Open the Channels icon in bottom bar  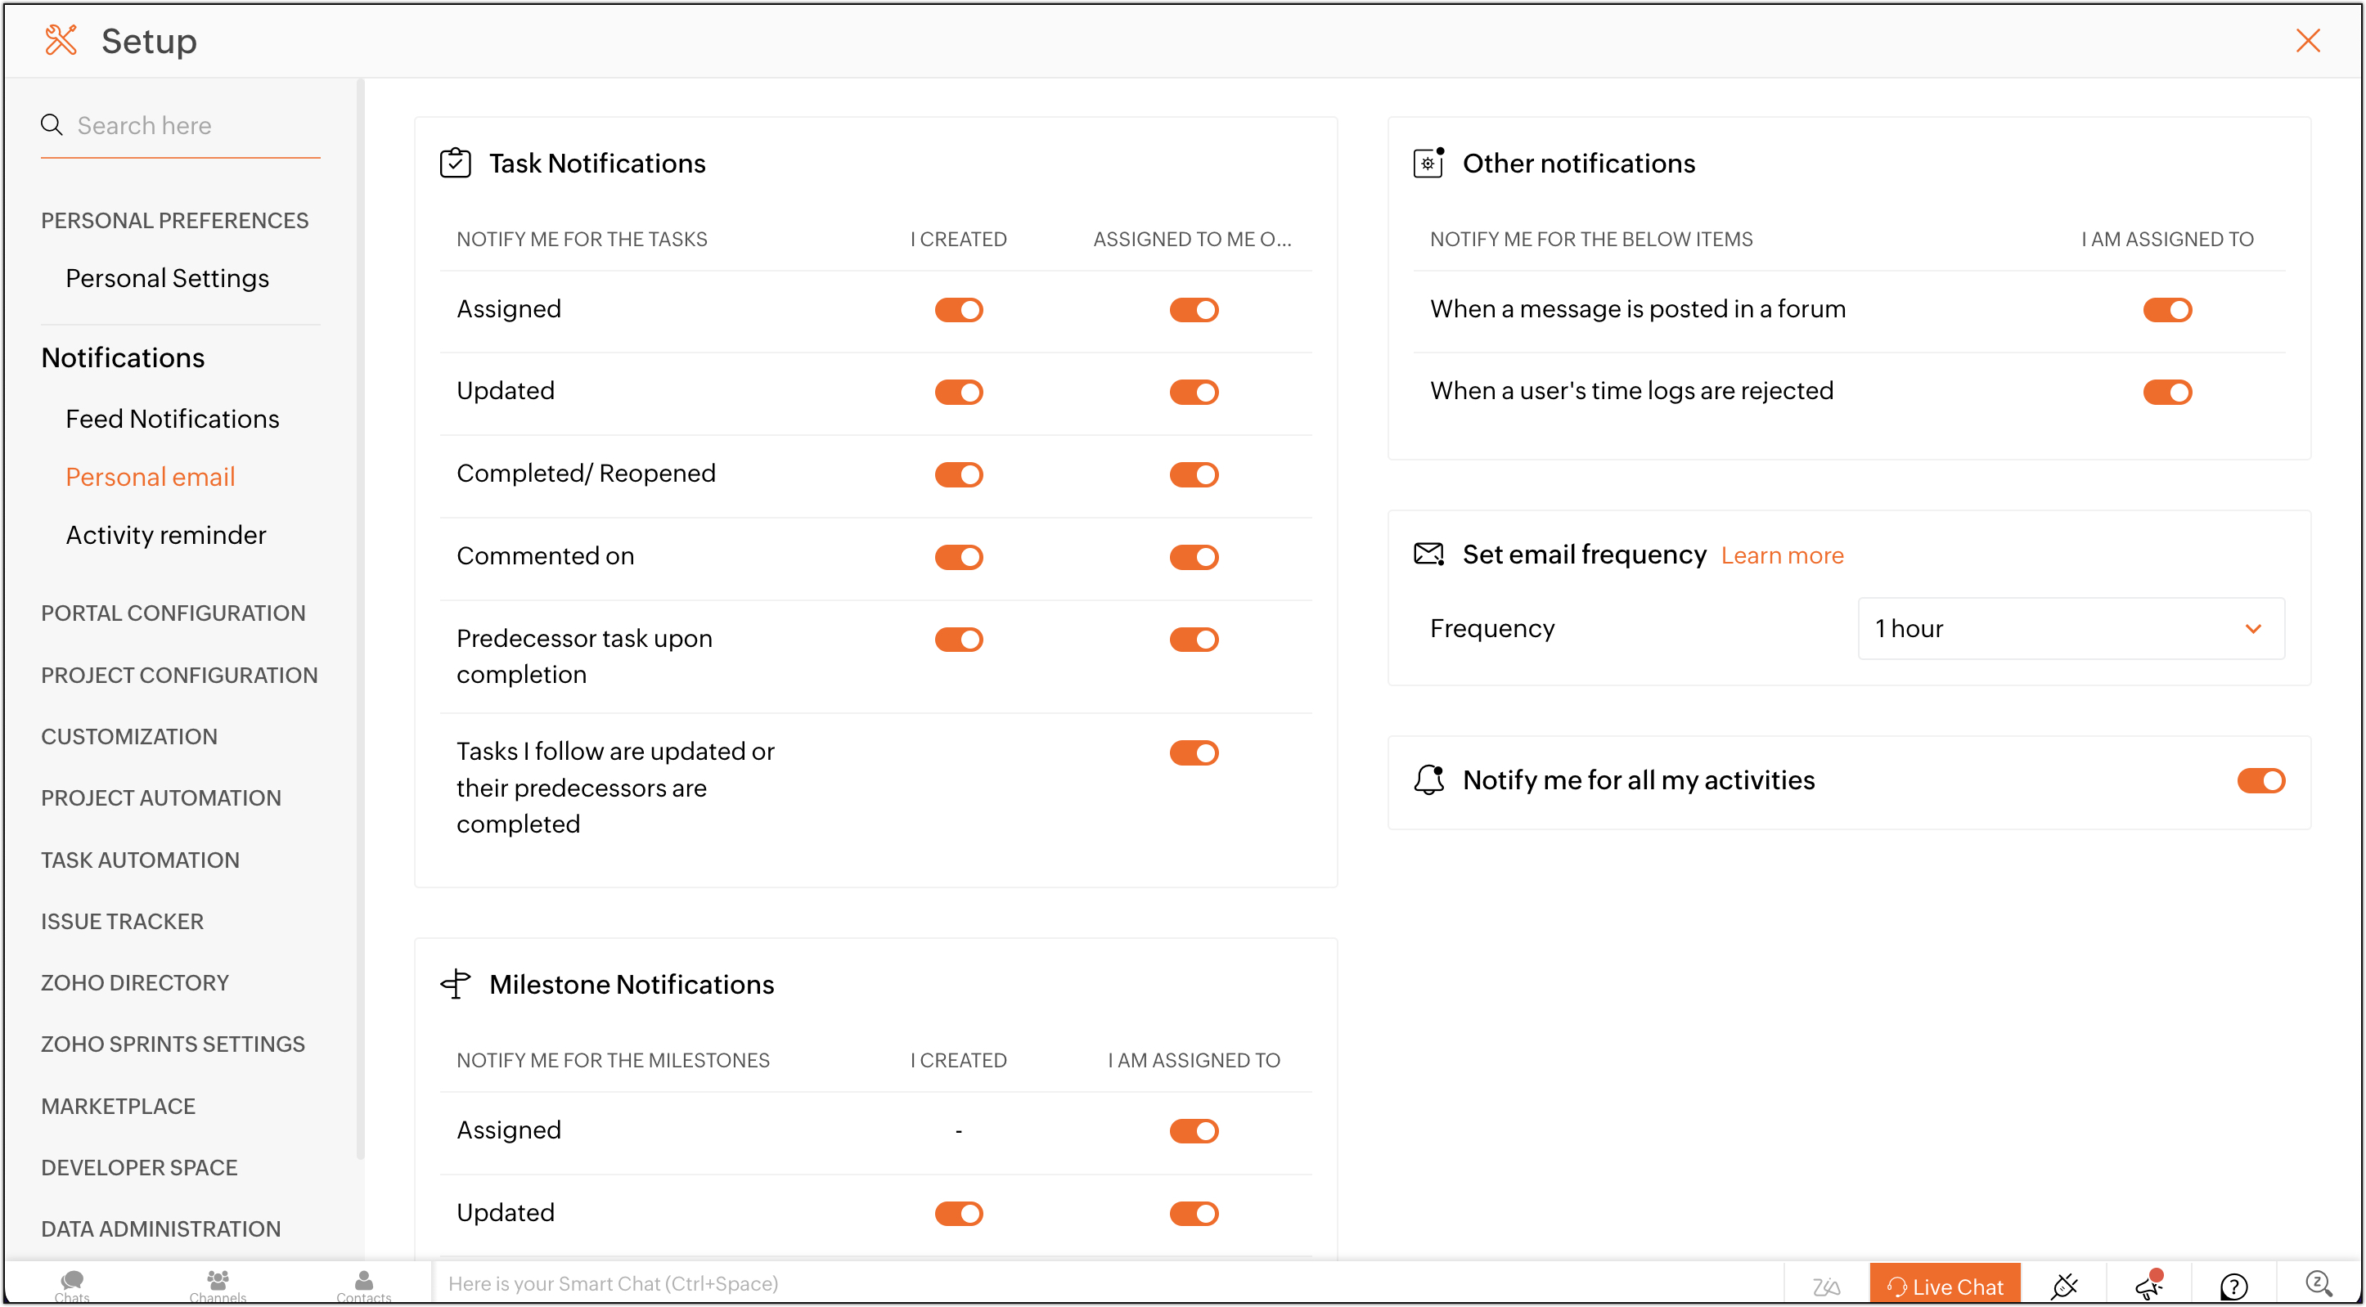218,1284
